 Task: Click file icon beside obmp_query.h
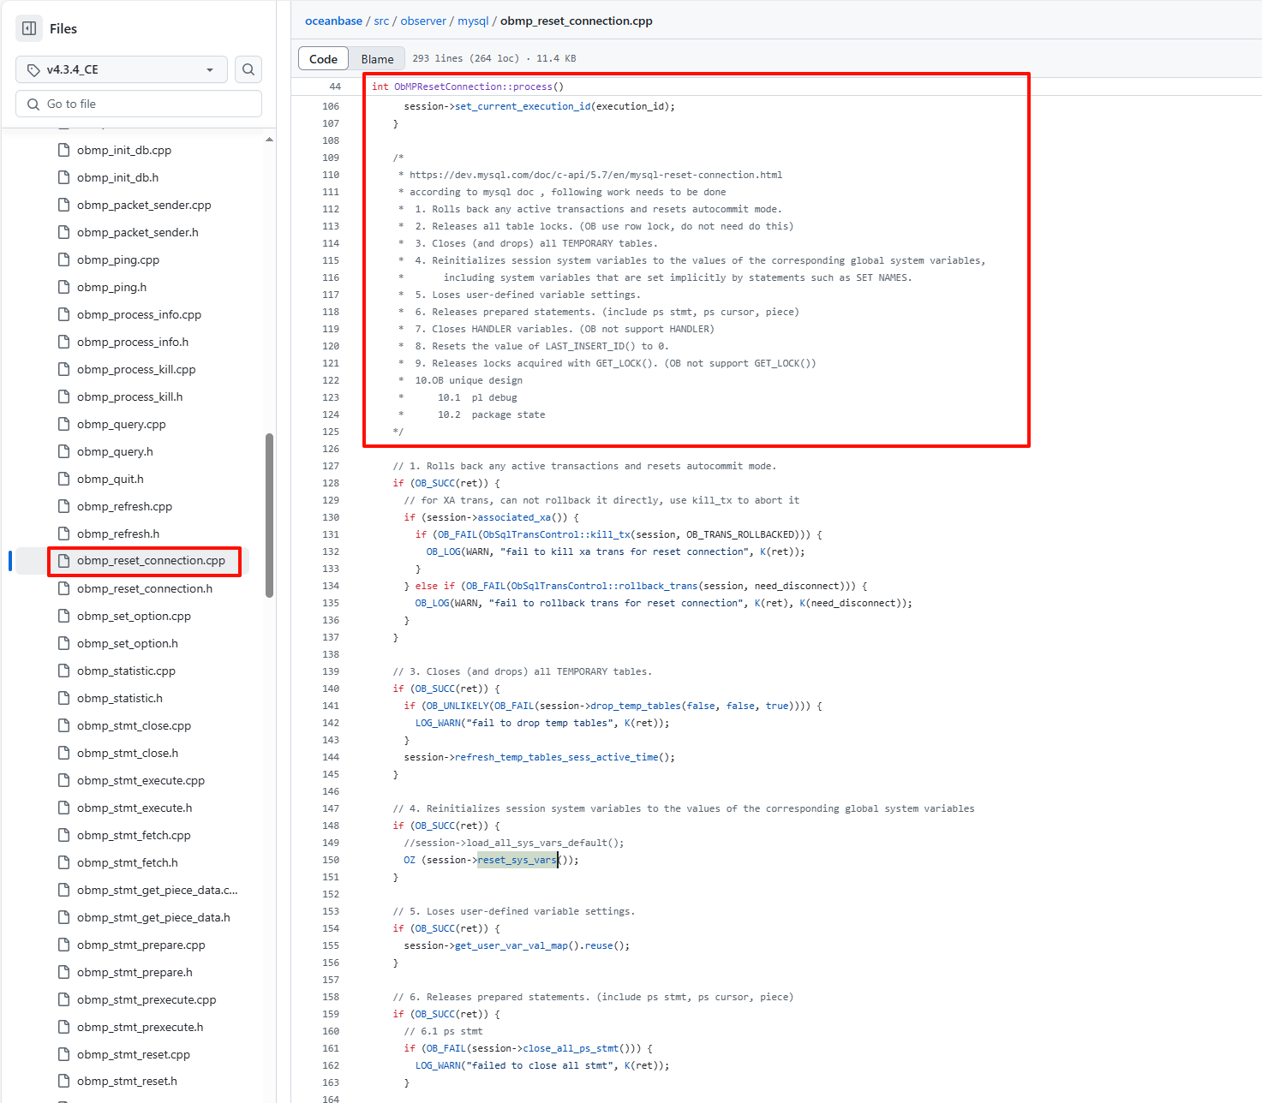[63, 451]
